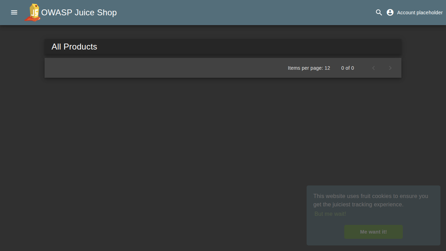Go to next page with right chevron
The width and height of the screenshot is (446, 251).
tap(390, 68)
